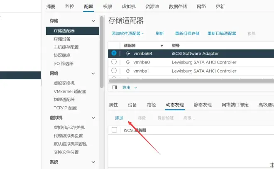The height and width of the screenshot is (169, 274).
Task: Collapse the 网络 section chevron
Action: (93, 73)
